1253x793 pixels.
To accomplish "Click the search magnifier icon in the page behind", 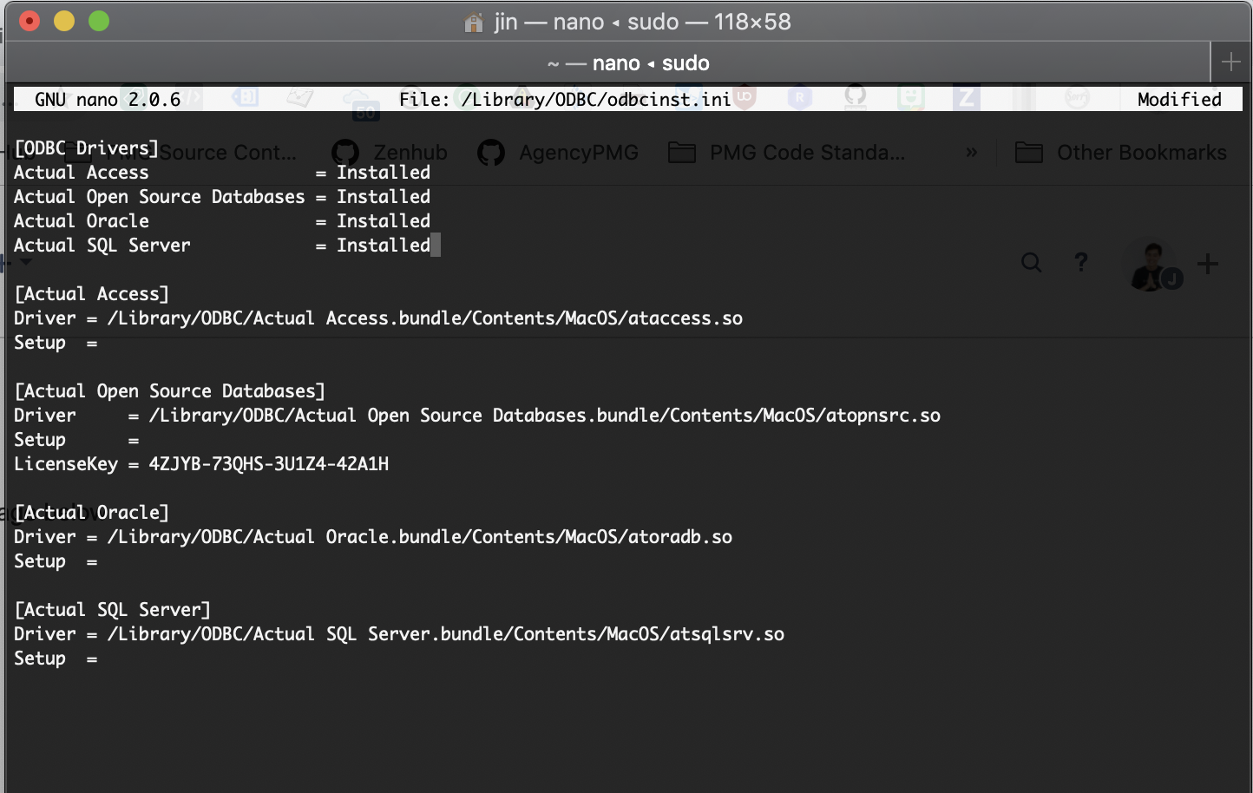I will pos(1031,262).
